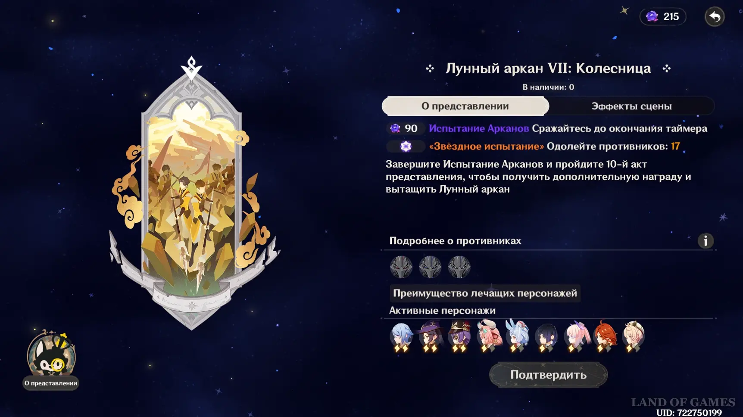
Task: Select the second enemy mask icon
Action: 430,267
